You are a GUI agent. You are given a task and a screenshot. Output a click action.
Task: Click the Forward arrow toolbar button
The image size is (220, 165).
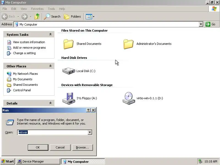(24, 16)
